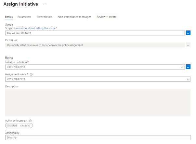Open the Non-compliance messages tab
This screenshot has height=144, width=196.
pyautogui.click(x=74, y=17)
